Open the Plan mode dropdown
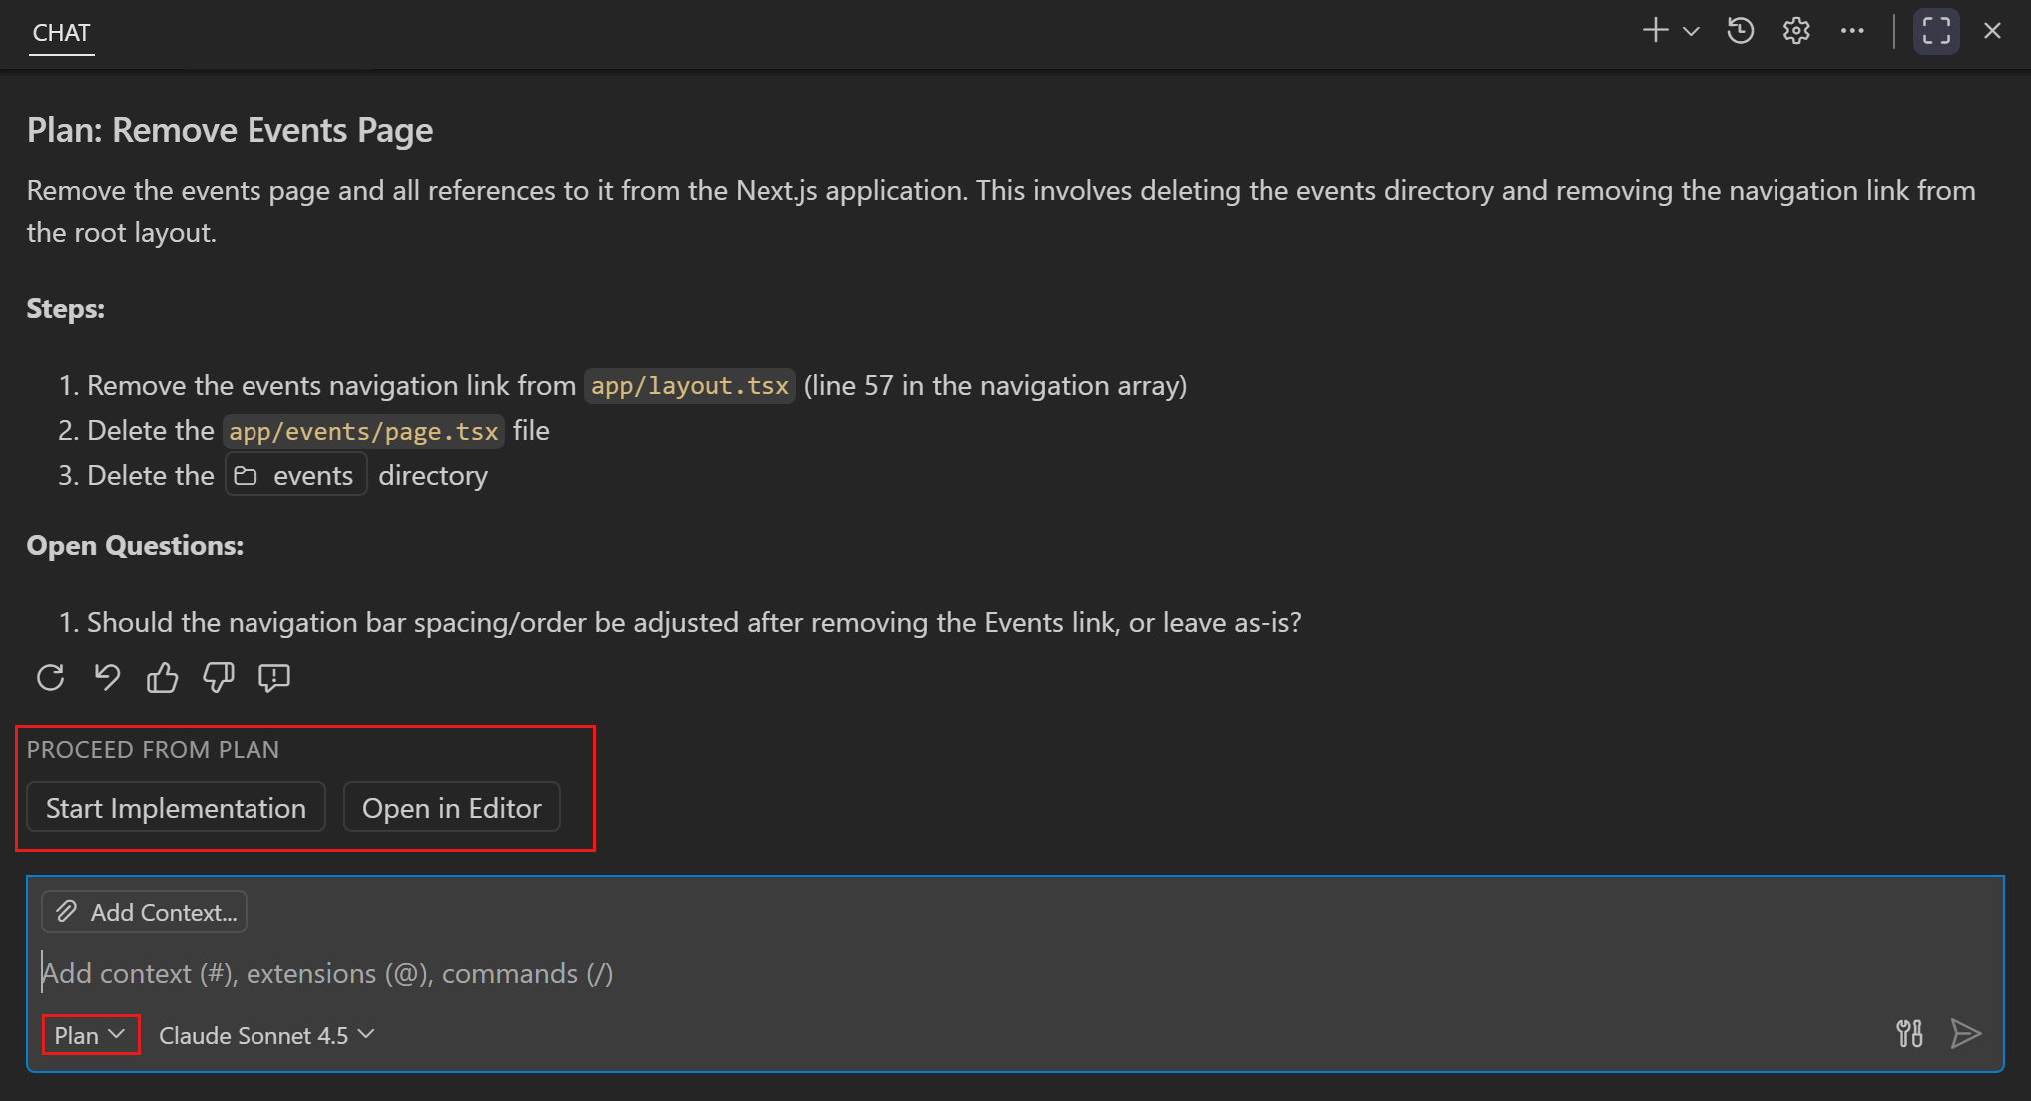The image size is (2031, 1101). tap(90, 1035)
